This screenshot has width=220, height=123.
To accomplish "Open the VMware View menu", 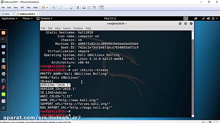I will click(15, 7).
